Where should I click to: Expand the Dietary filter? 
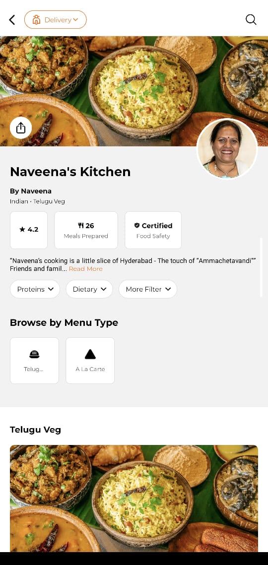click(x=89, y=289)
